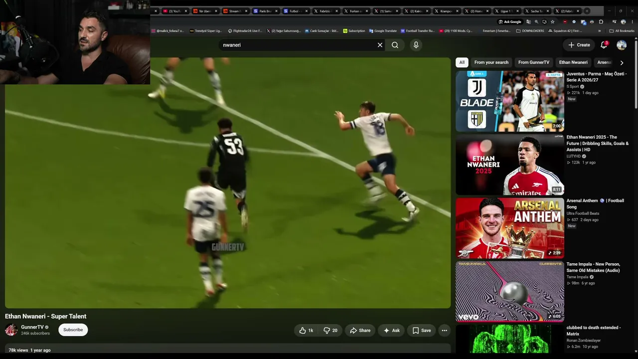Open the Flightradar24 bookmark
The image size is (638, 359).
[x=245, y=31]
